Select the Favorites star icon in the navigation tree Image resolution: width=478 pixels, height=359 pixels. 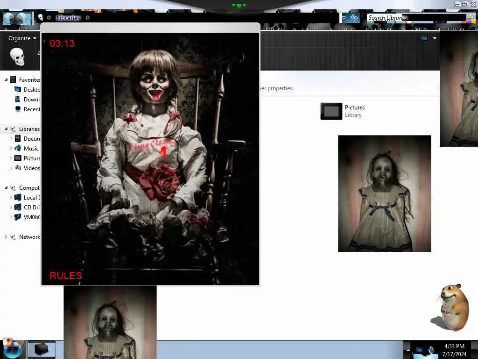(13, 79)
